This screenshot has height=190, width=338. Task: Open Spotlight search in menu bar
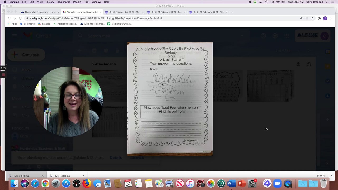327,2
